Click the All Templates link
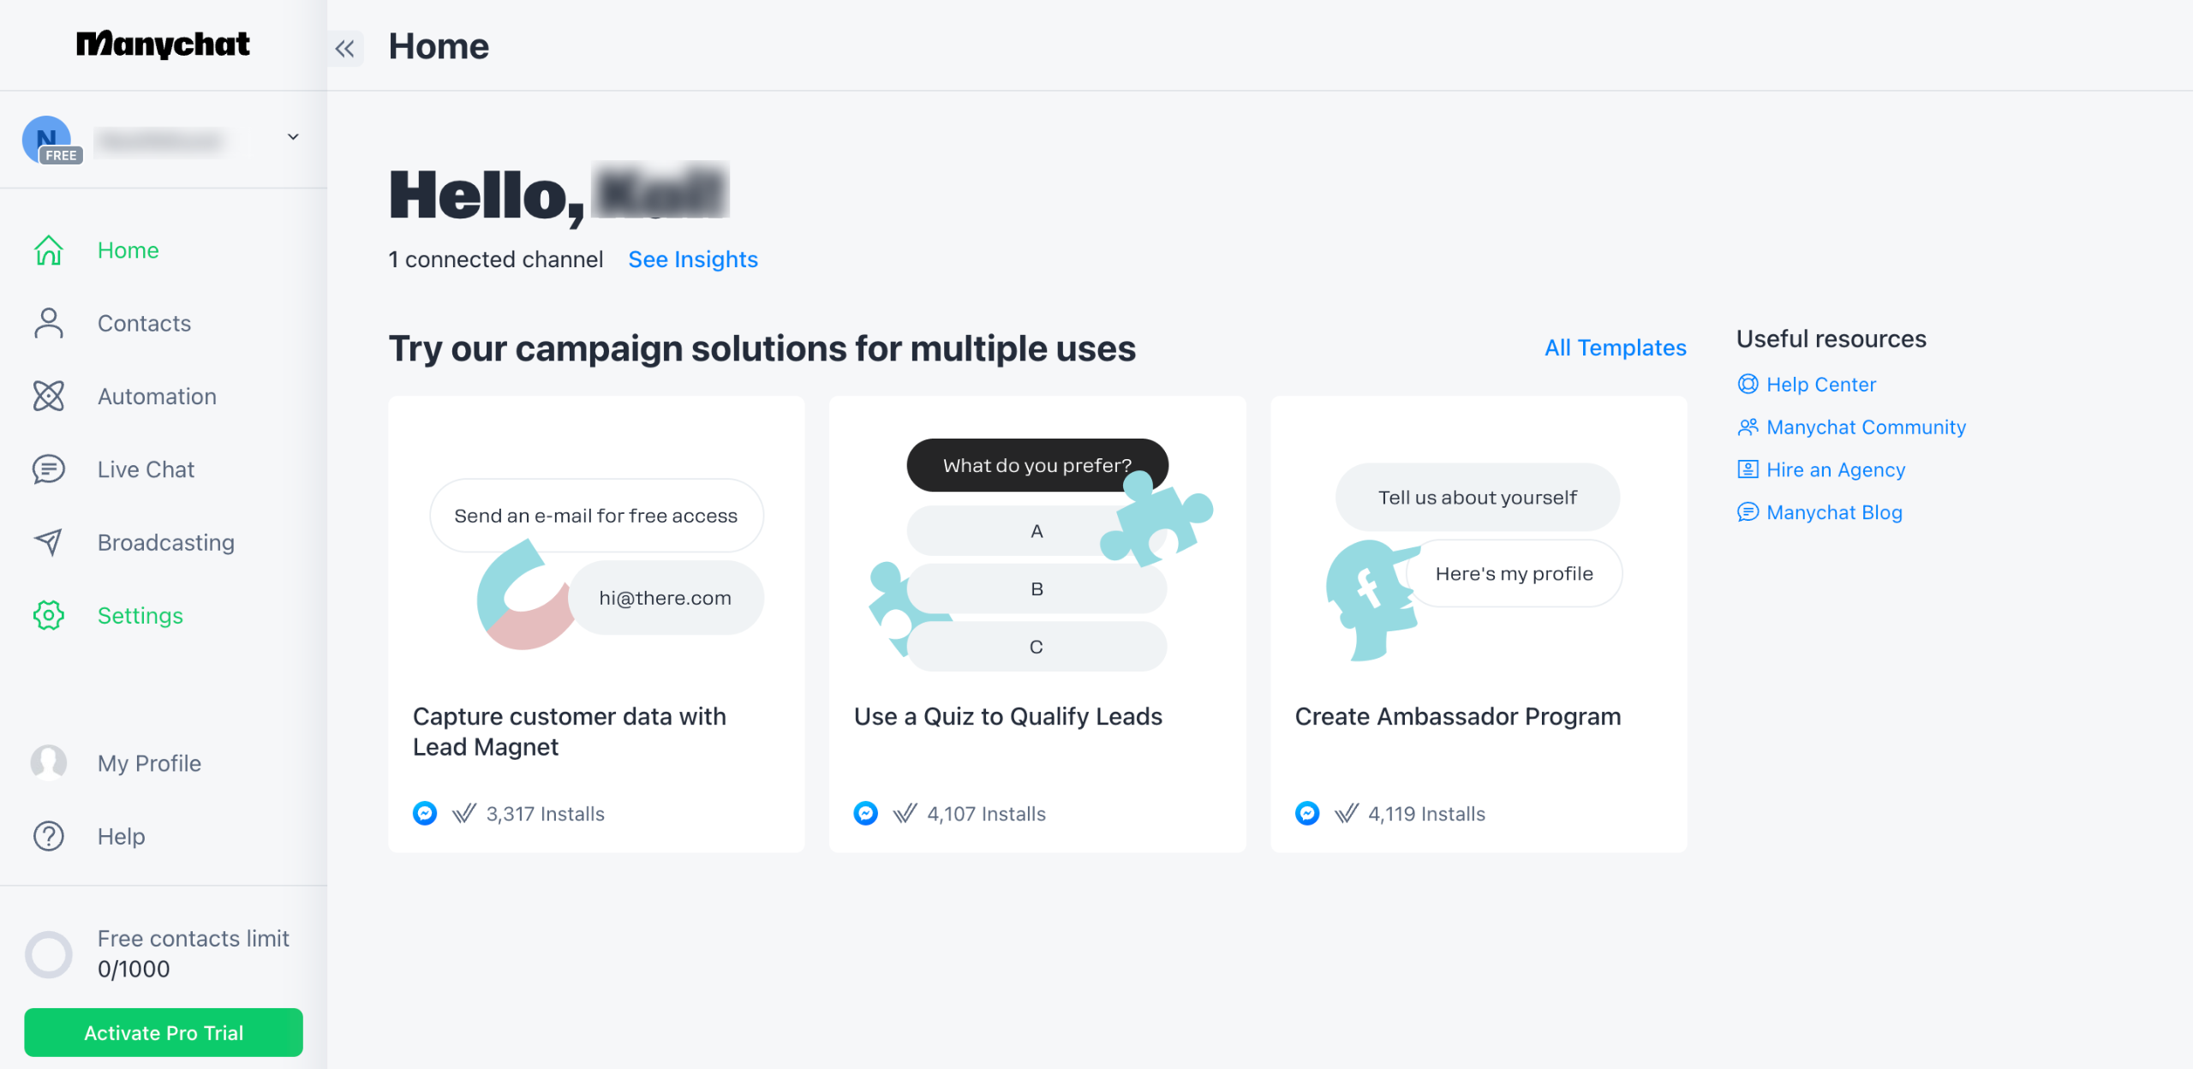 click(x=1615, y=348)
